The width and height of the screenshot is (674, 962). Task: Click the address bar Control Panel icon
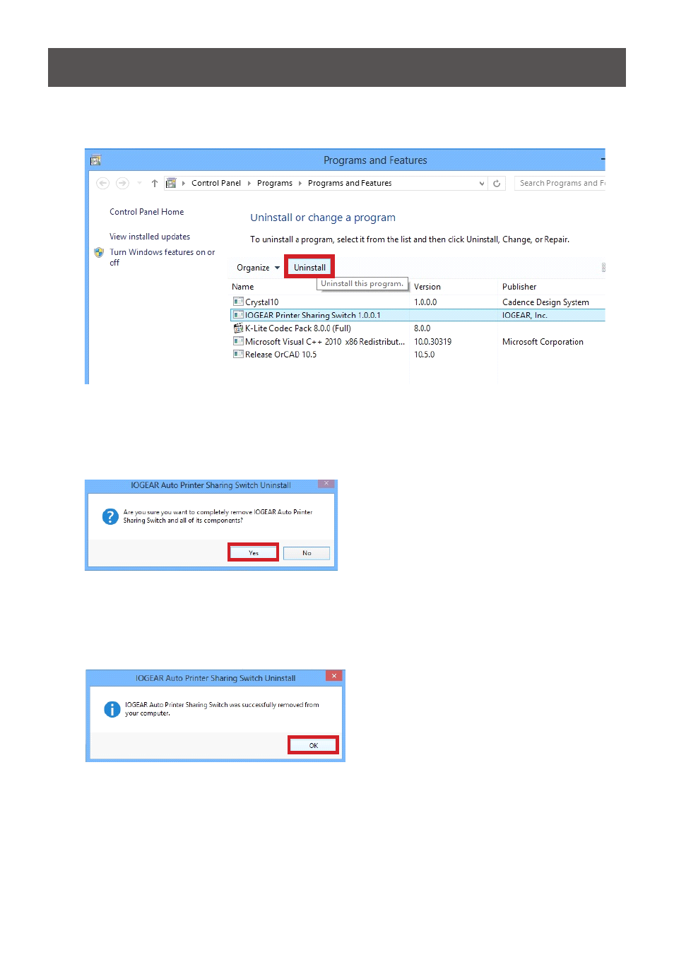point(171,184)
